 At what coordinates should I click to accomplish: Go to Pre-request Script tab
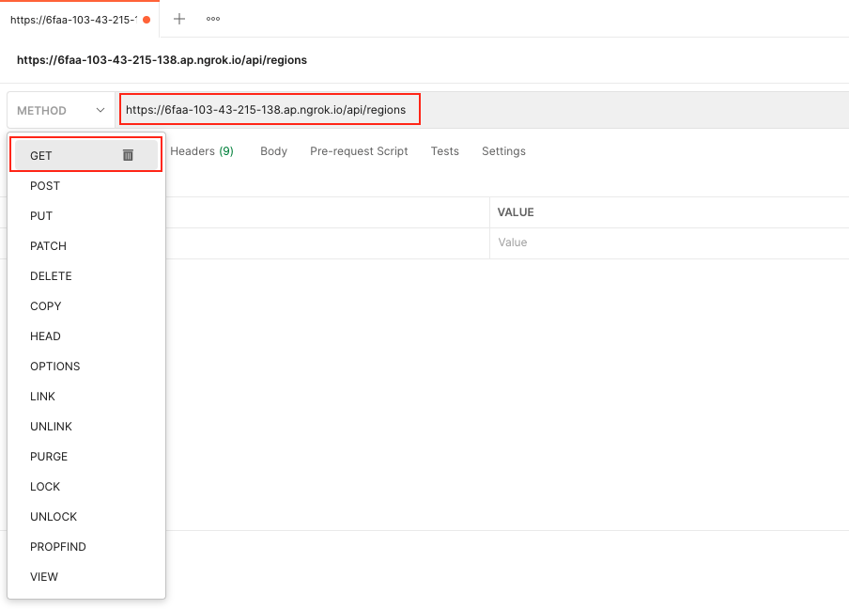click(359, 151)
